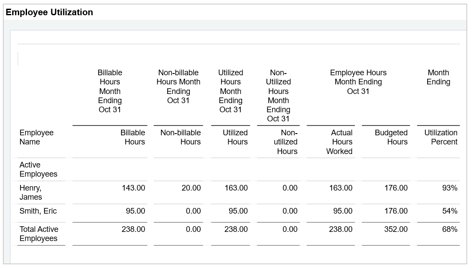Select Henry James' 93% utilization value
The width and height of the screenshot is (472, 268).
pyautogui.click(x=449, y=188)
